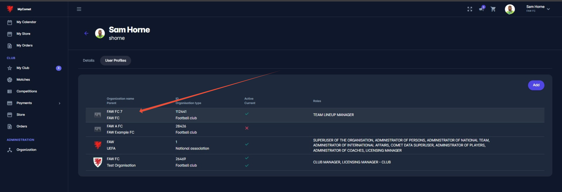562x192 pixels.
Task: Click the Add button
Action: tap(536, 85)
